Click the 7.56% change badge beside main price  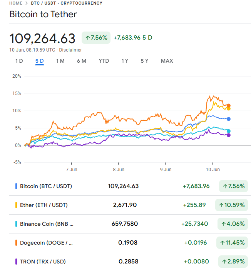click(x=96, y=38)
